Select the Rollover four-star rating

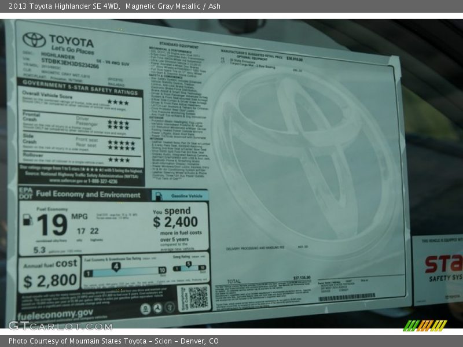click(x=118, y=158)
